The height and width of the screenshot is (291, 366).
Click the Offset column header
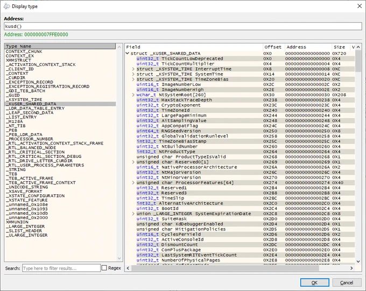[273, 47]
